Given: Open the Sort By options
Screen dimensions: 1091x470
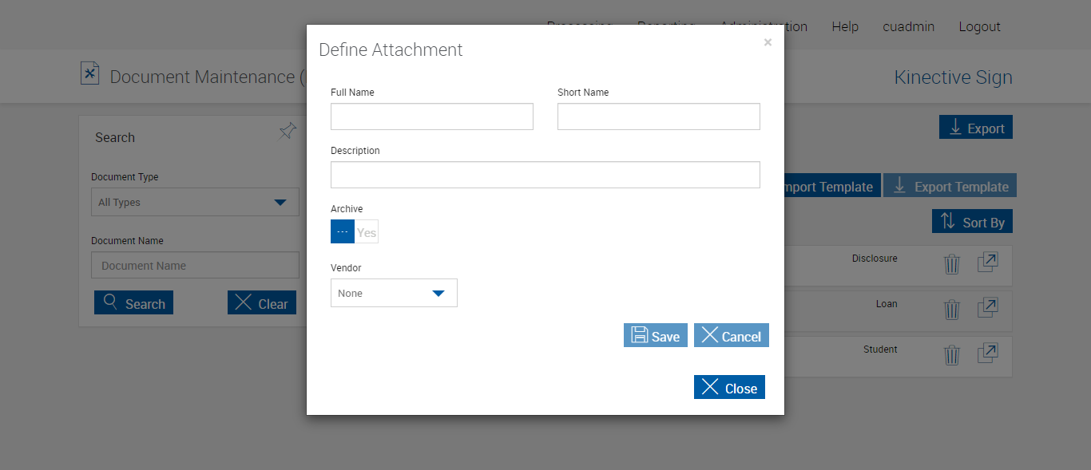Looking at the screenshot, I should tap(972, 222).
